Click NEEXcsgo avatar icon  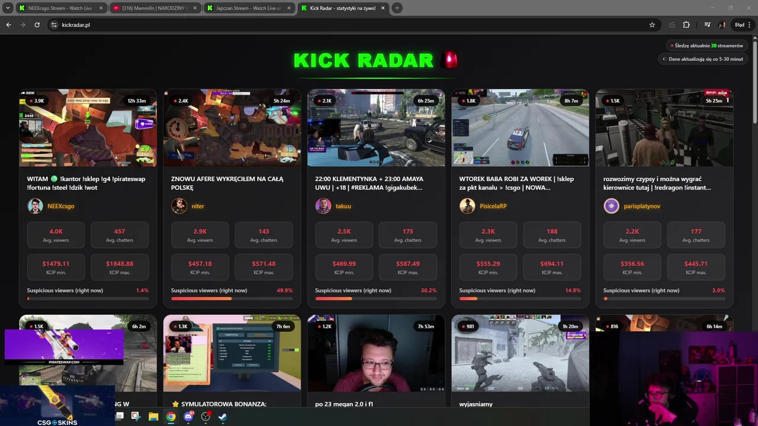pos(35,206)
